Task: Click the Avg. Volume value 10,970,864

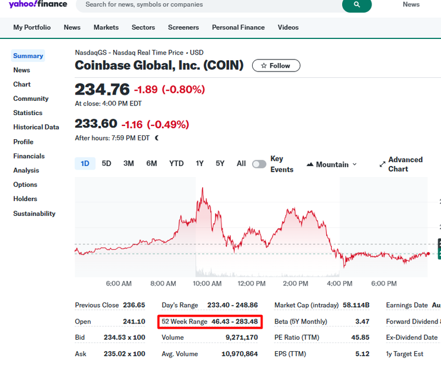Action: pyautogui.click(x=239, y=354)
